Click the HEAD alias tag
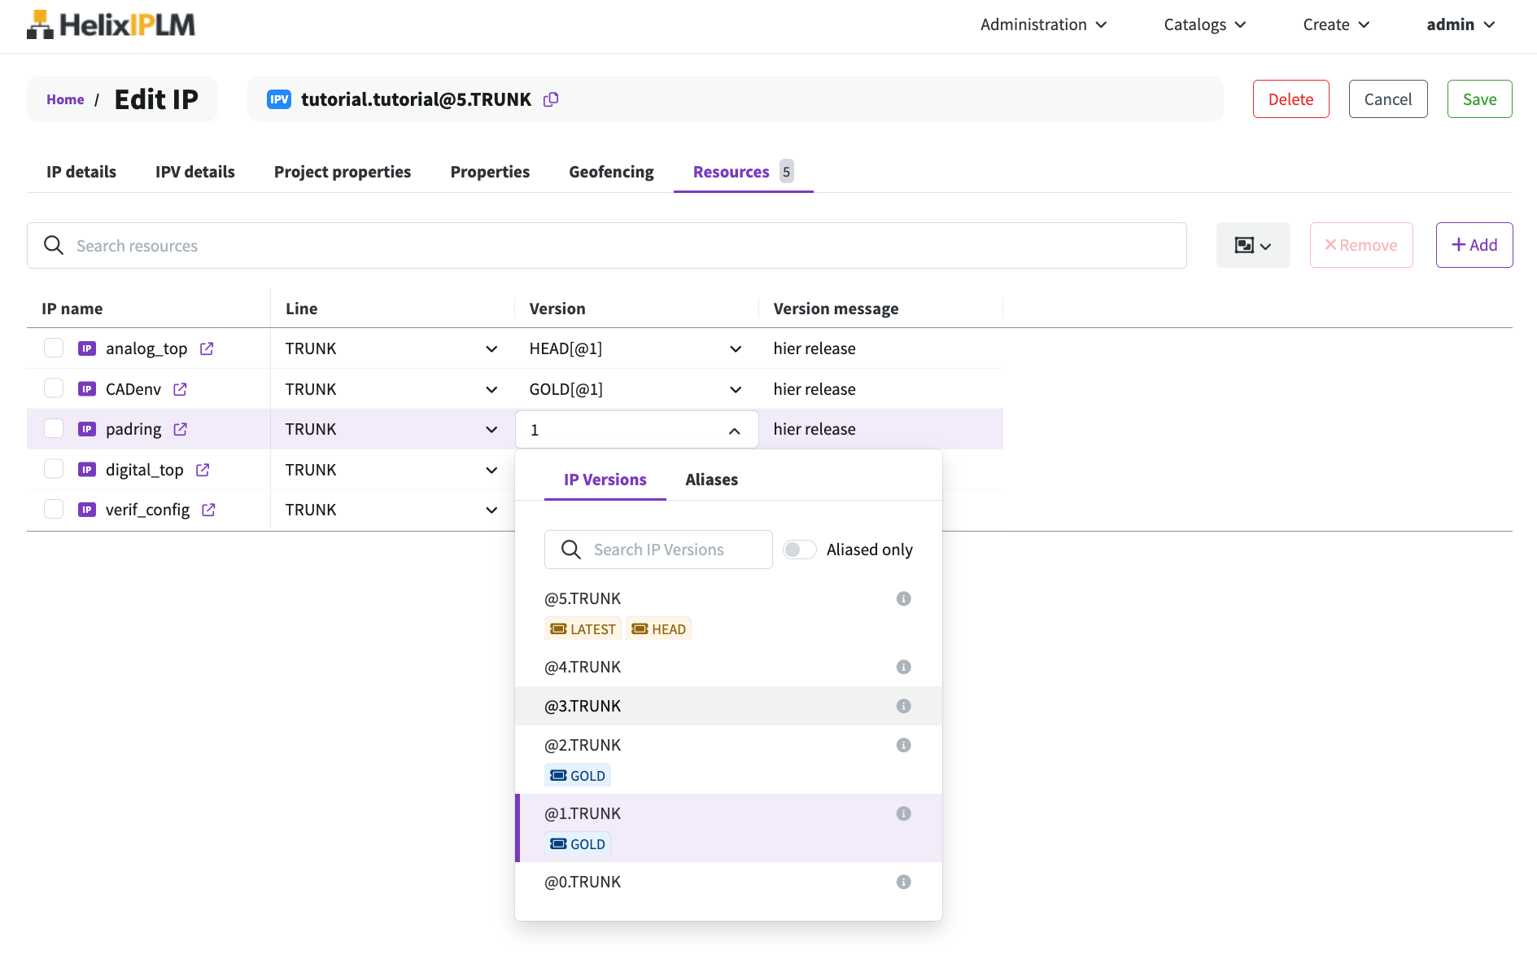 [x=658, y=629]
